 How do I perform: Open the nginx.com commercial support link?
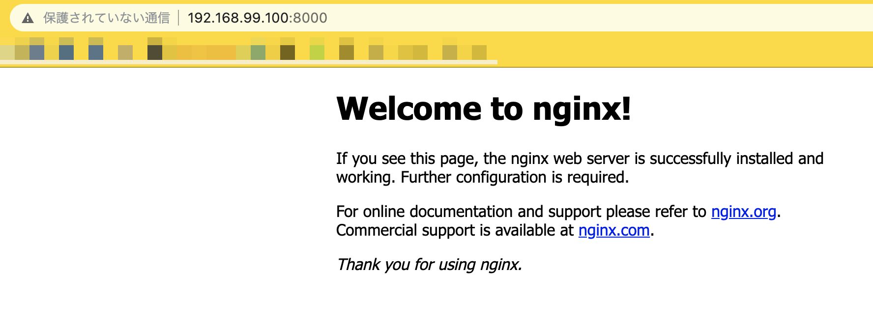[614, 230]
